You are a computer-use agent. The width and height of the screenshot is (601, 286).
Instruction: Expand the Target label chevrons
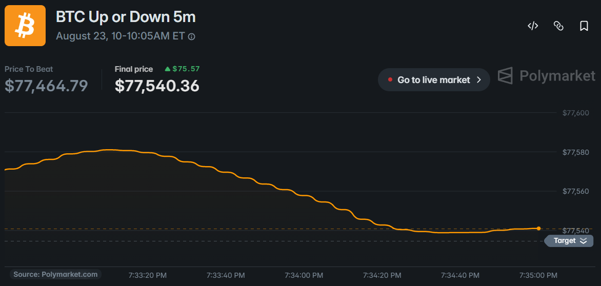click(x=584, y=241)
